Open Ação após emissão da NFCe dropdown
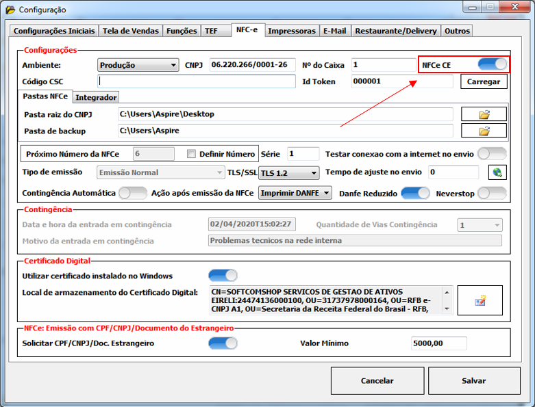 point(295,193)
